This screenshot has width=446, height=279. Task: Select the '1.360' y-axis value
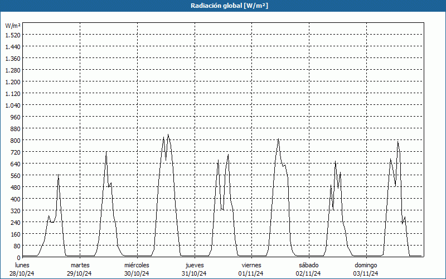click(x=13, y=59)
